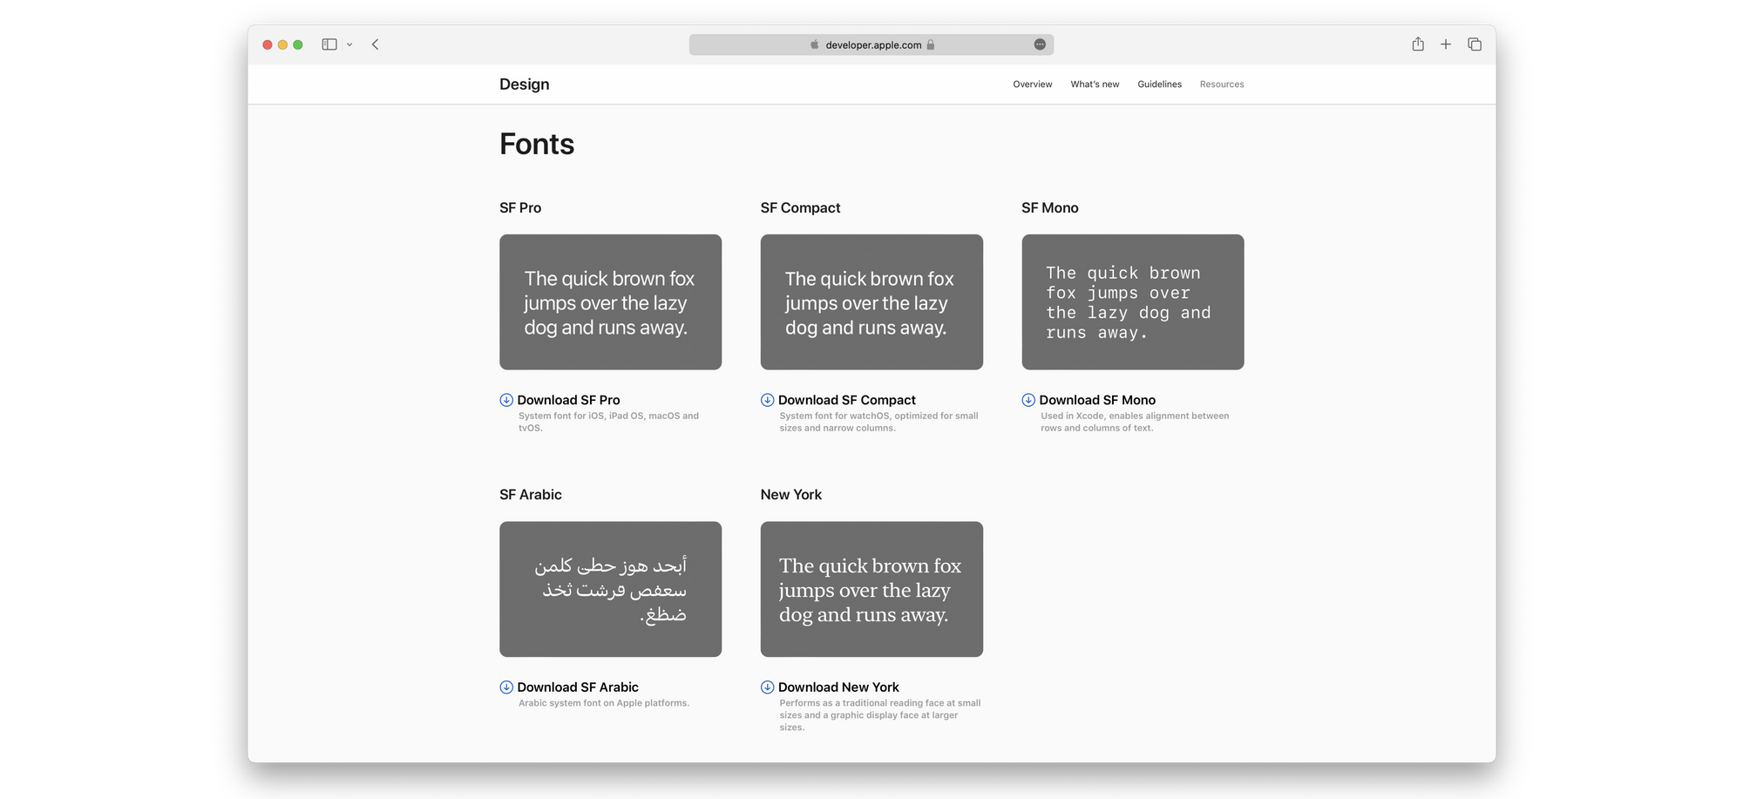This screenshot has height=799, width=1743.
Task: Click the page options ellipsis in address bar
Action: click(x=1040, y=44)
